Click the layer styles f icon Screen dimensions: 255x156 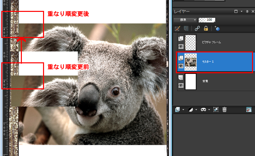tap(186, 29)
